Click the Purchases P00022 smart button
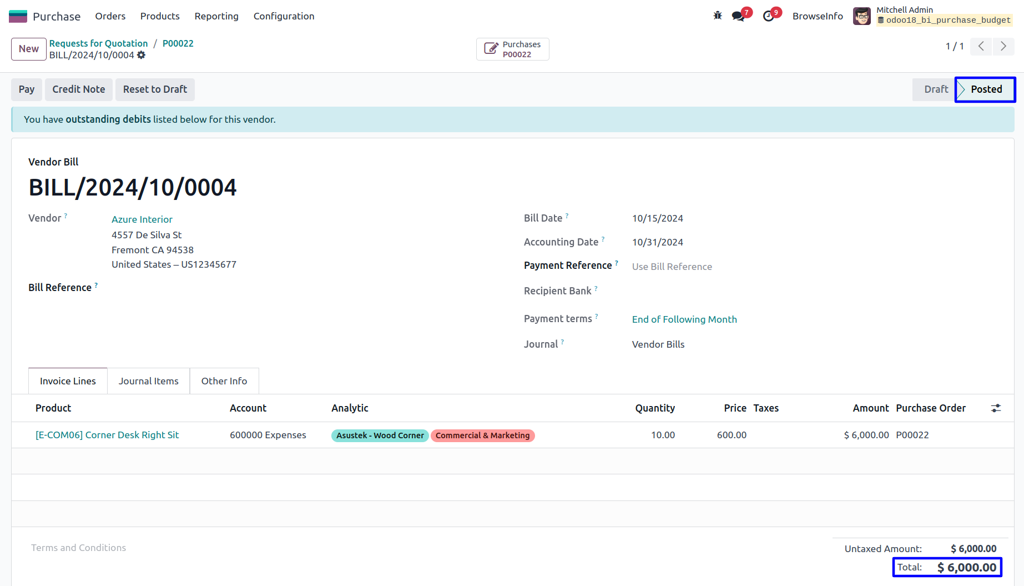 512,49
